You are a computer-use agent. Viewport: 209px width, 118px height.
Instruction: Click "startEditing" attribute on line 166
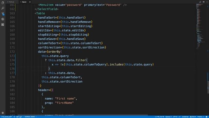(48, 26)
